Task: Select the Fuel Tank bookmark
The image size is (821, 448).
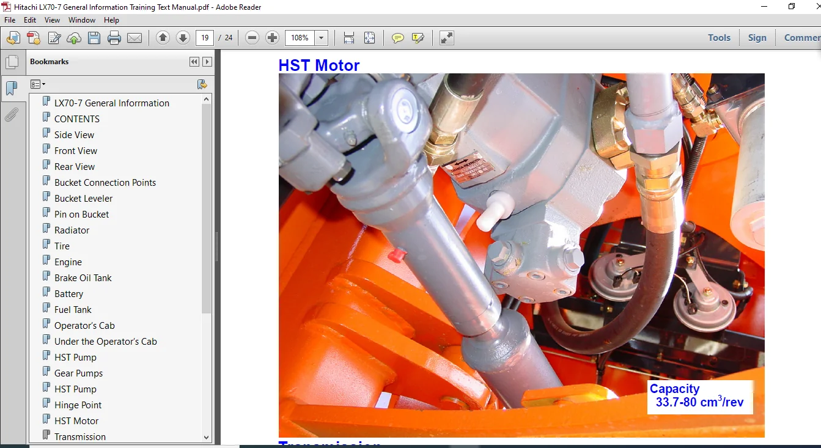Action: [73, 309]
